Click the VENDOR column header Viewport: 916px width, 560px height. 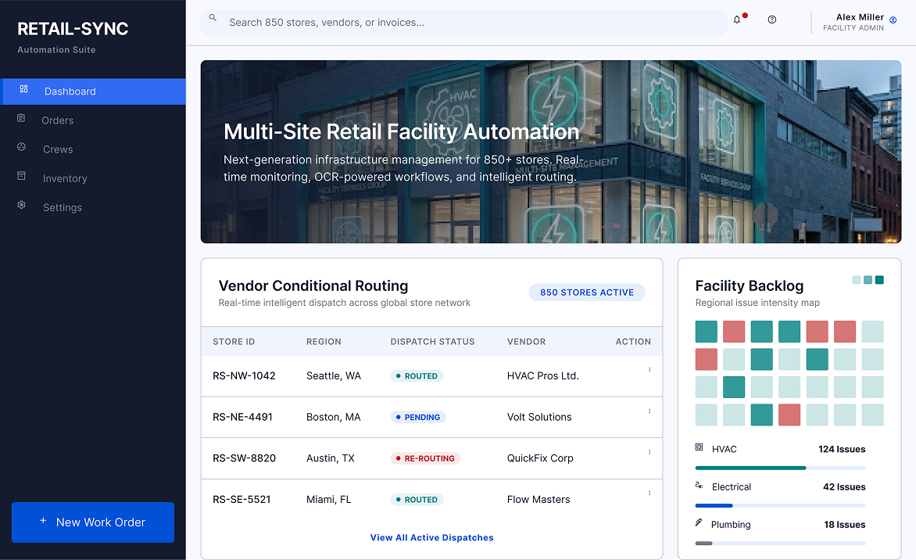pos(526,342)
